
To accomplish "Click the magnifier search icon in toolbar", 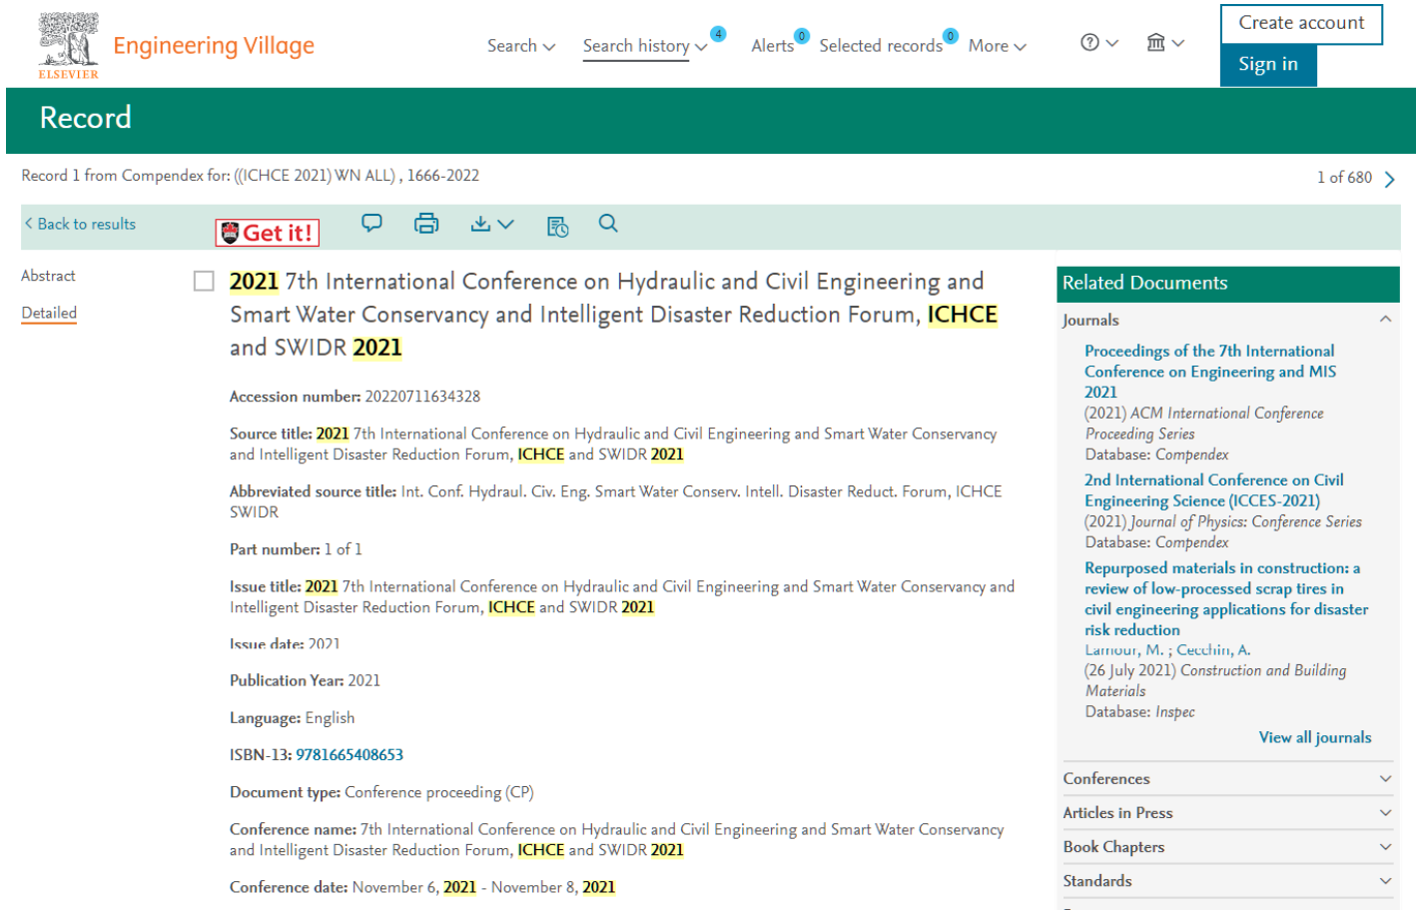I will [608, 224].
